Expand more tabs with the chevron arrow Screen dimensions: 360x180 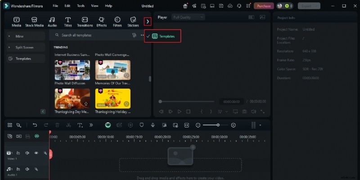click(148, 21)
